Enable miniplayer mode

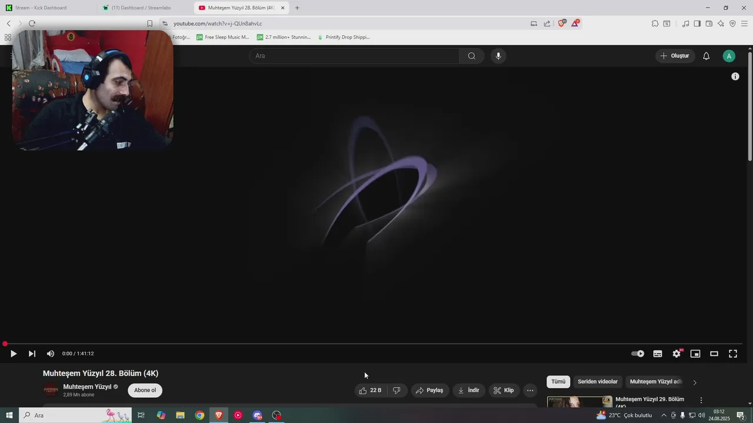695,354
